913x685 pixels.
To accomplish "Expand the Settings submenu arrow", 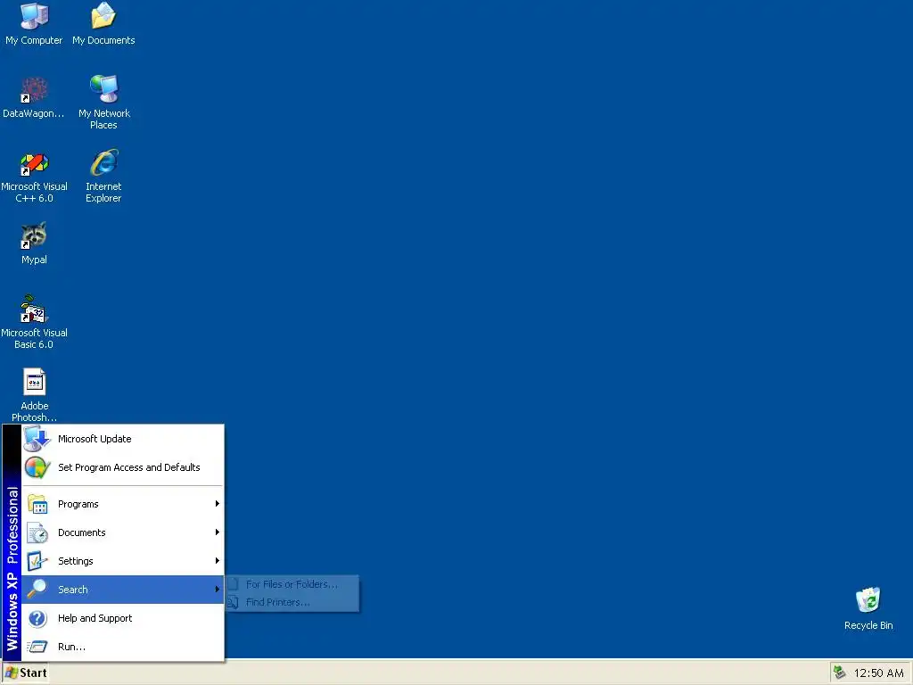I will coord(218,561).
